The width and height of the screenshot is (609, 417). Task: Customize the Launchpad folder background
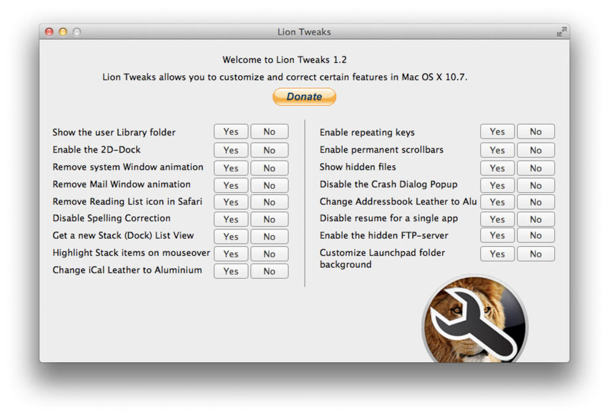[x=497, y=253]
